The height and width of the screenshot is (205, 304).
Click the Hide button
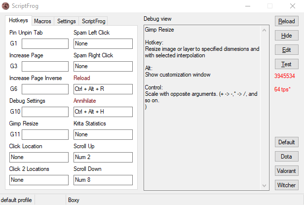pos(287,36)
